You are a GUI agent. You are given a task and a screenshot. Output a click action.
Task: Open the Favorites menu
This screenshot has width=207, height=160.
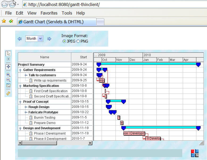pos(49,13)
